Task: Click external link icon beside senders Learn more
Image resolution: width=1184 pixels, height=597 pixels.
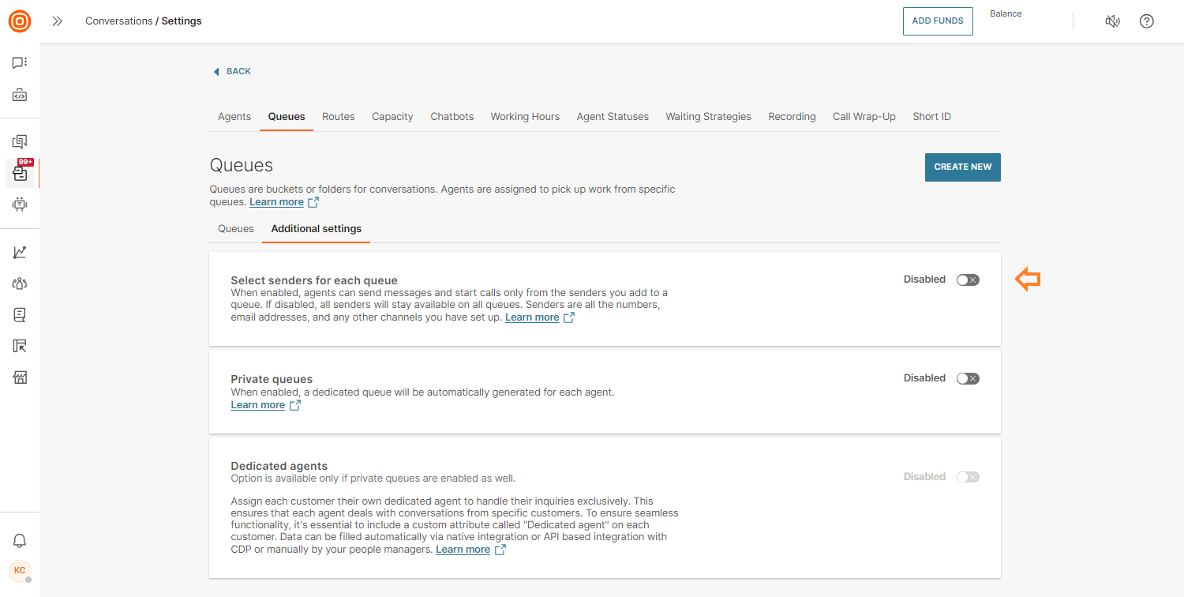Action: [x=569, y=317]
